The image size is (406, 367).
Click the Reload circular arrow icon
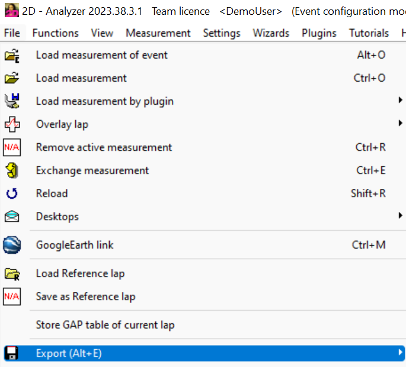point(12,194)
